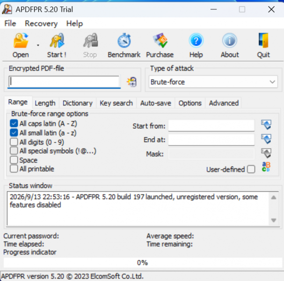Click the APDFPR app icon in title bar
Viewport: 284px width, 281px height.
(x=7, y=9)
